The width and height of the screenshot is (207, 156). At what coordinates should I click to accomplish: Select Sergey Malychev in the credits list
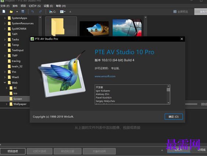[106, 101]
